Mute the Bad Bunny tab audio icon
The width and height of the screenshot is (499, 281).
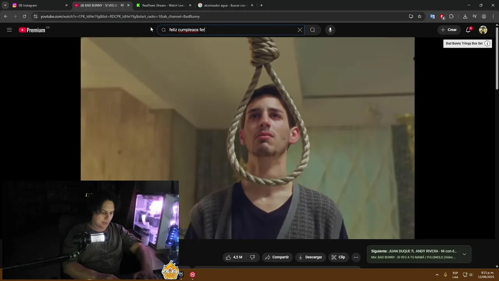click(122, 5)
